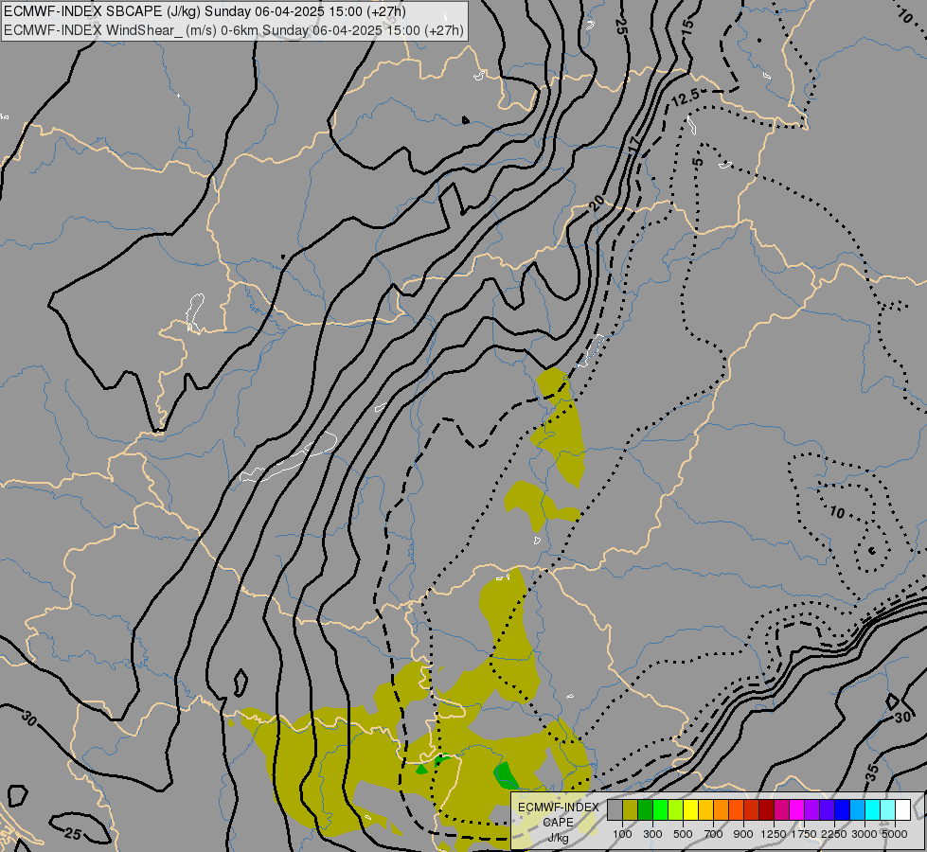Click the gray swatch in CAPE legend
Viewport: 927px width, 852px height.
pyautogui.click(x=615, y=810)
